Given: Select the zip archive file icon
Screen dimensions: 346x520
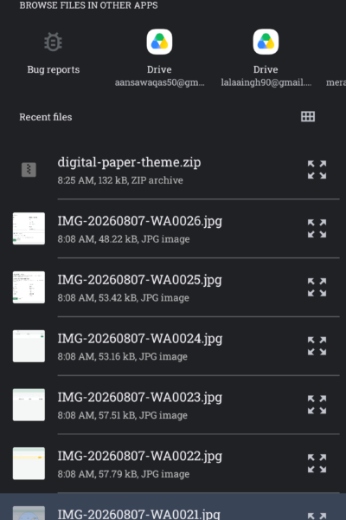Looking at the screenshot, I should [x=29, y=170].
